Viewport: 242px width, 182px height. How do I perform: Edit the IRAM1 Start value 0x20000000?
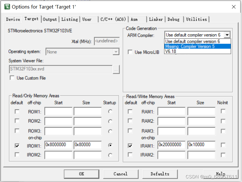171,145
